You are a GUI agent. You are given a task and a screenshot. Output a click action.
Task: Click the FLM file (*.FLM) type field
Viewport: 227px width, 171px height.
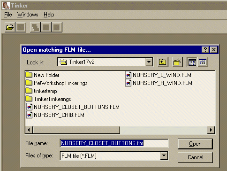coord(114,155)
